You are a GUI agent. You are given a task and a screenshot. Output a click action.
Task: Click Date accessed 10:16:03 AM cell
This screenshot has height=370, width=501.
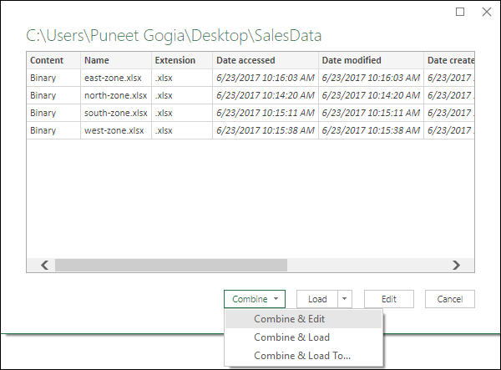(x=266, y=78)
